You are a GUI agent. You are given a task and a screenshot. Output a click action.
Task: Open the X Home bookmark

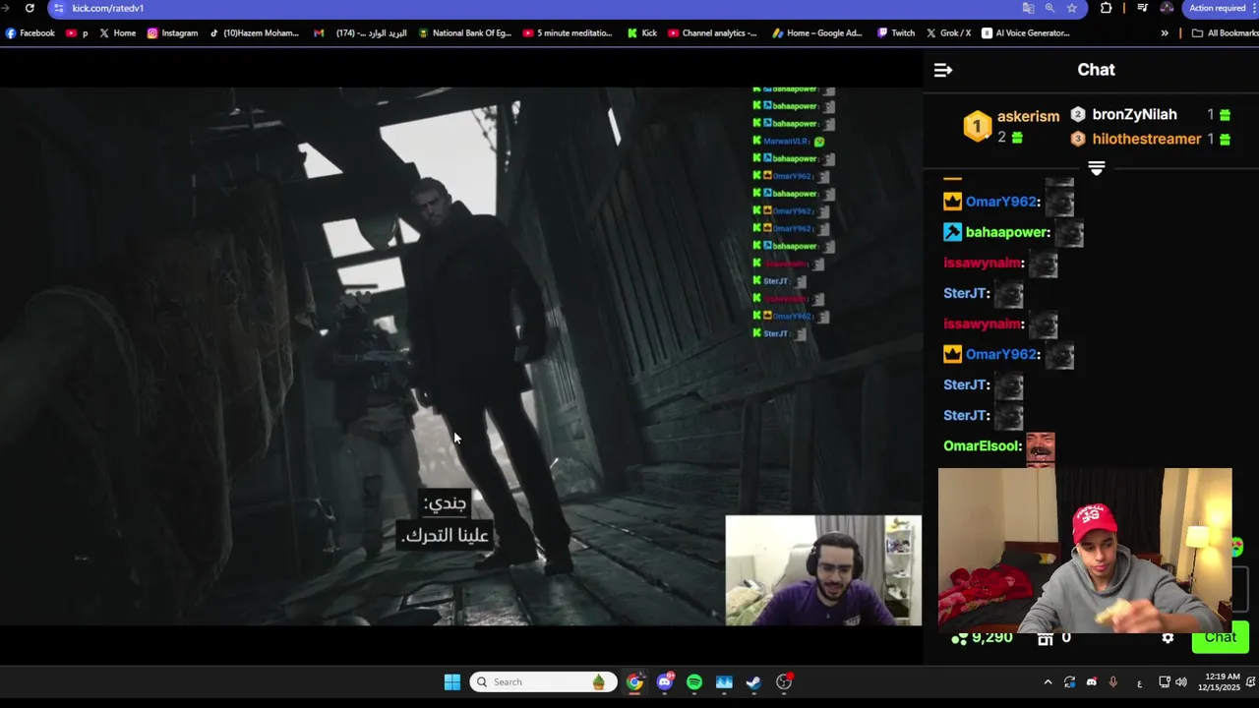tap(117, 32)
